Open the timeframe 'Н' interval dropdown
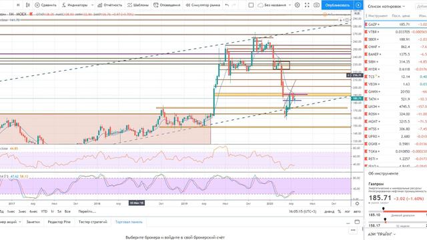This screenshot has height=240, width=427. 18,5
